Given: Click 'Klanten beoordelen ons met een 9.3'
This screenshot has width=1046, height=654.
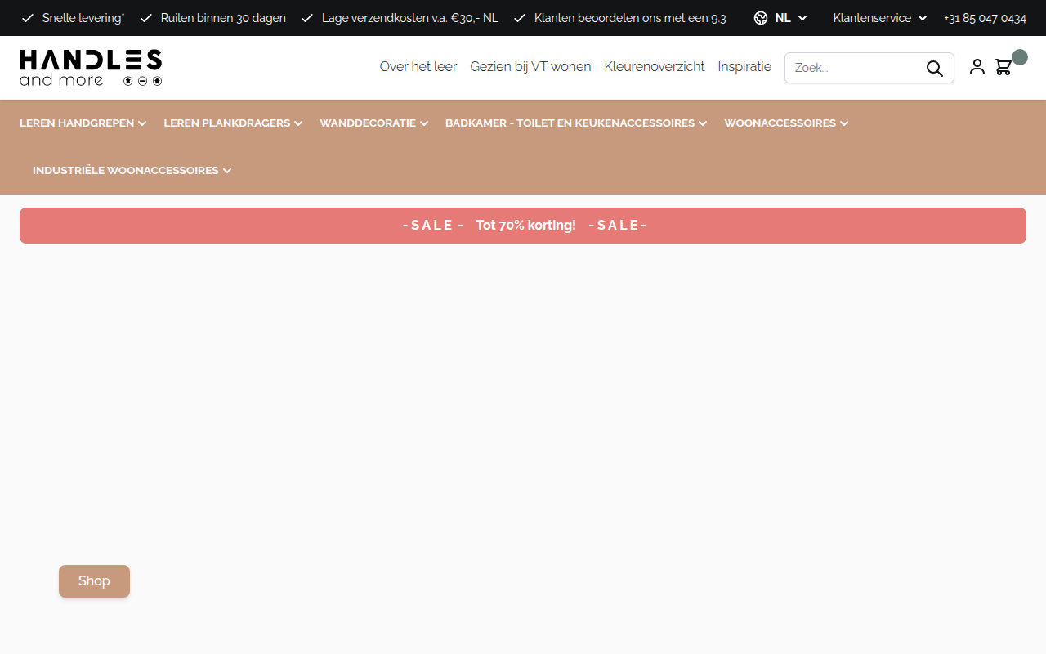Looking at the screenshot, I should [630, 18].
